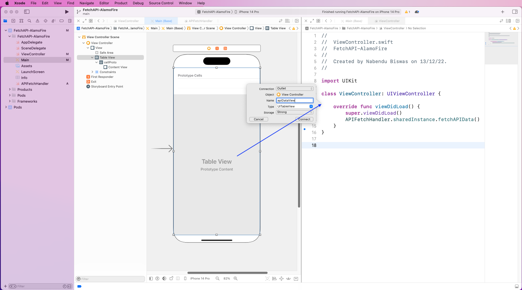Click Connect in the outlet connection dialog
This screenshot has width=522, height=290.
pos(304,119)
